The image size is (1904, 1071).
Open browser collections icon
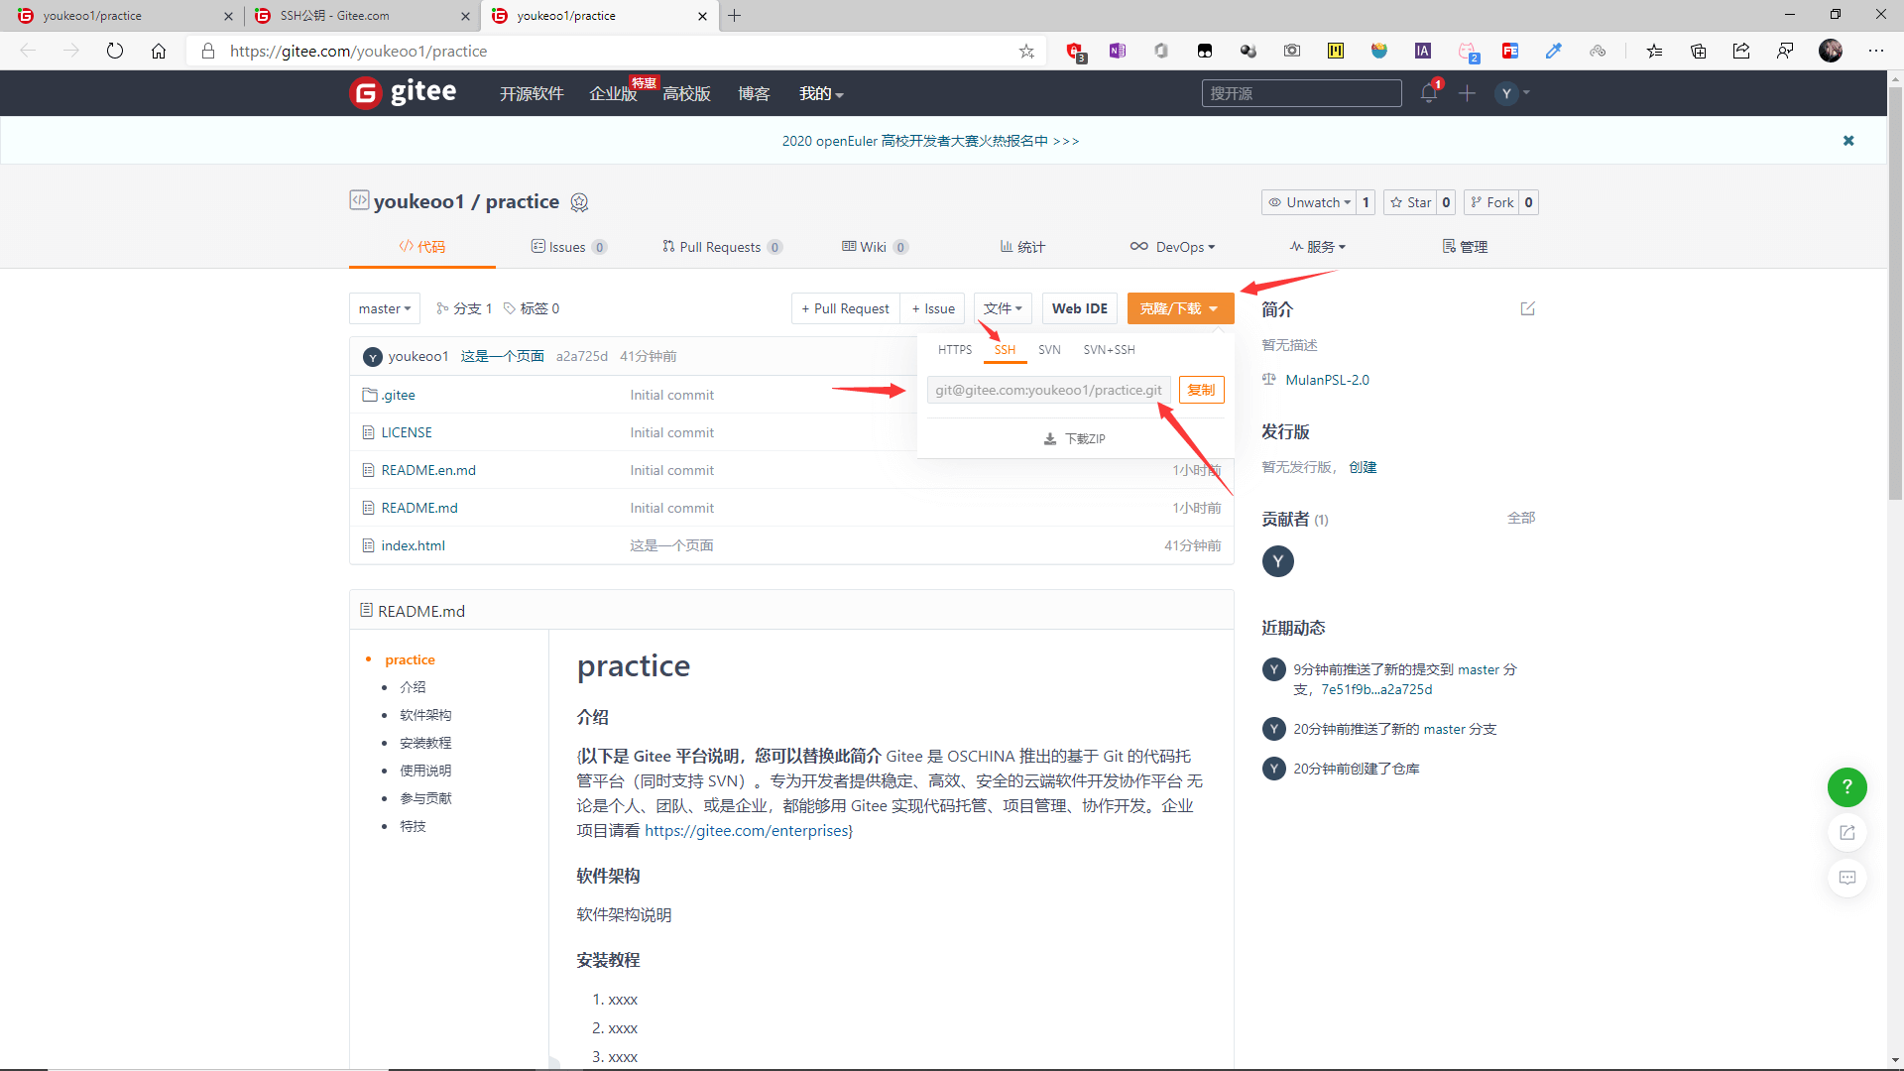click(x=1698, y=51)
